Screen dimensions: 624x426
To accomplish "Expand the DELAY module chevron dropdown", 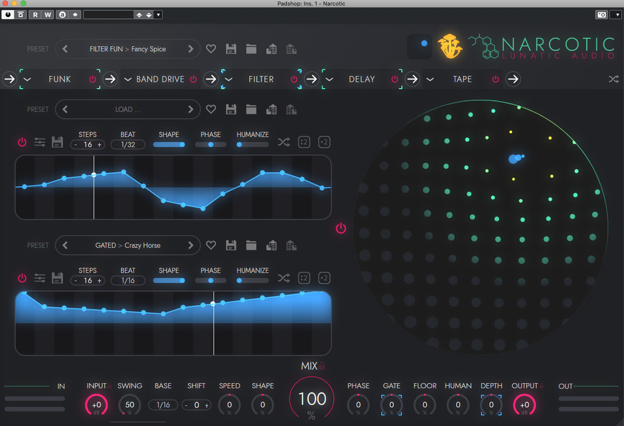I will 329,79.
